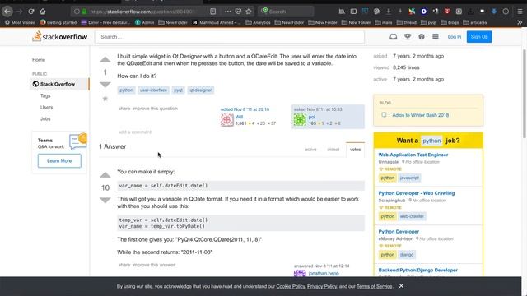Open Users in left sidebar
This screenshot has height=296, width=527.
point(46,108)
